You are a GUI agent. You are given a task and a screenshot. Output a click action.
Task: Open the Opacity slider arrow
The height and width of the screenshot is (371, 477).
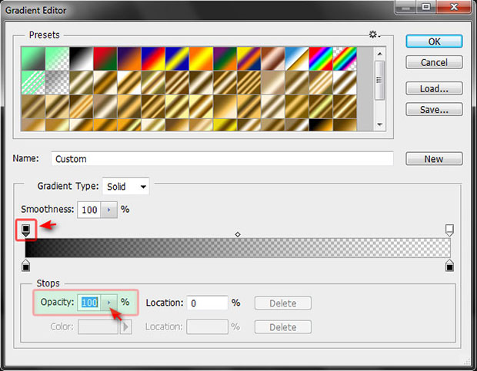(x=109, y=303)
